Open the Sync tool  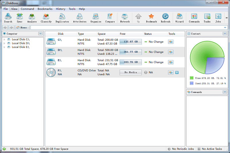coord(20,18)
